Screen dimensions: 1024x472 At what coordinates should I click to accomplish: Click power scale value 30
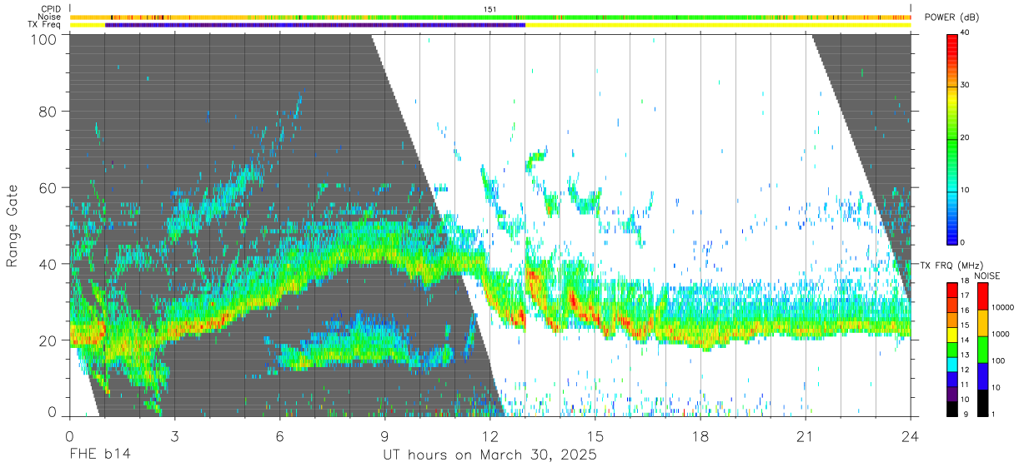(966, 86)
